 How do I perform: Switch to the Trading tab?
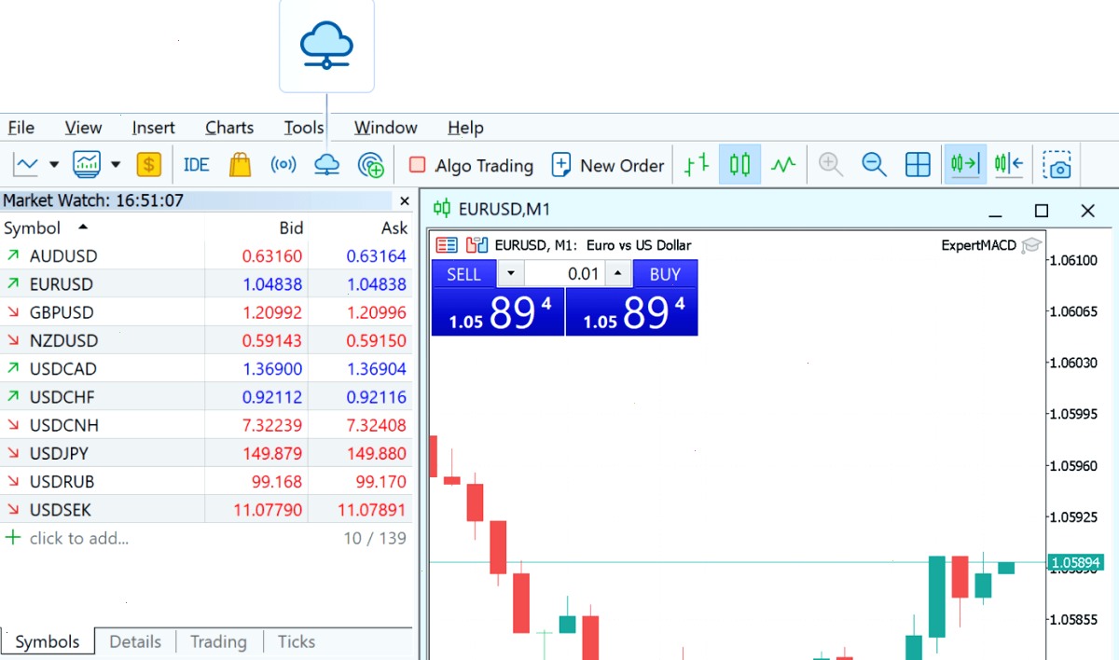pyautogui.click(x=218, y=641)
